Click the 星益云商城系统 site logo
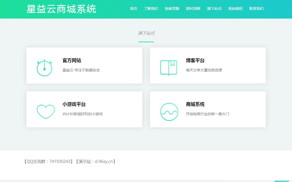Screen dimensions: 292x182 61,9
